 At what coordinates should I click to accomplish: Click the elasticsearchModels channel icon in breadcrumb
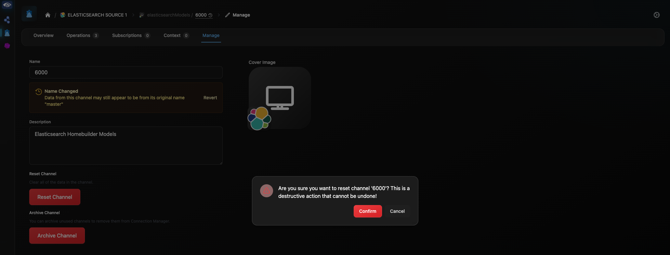tap(142, 15)
